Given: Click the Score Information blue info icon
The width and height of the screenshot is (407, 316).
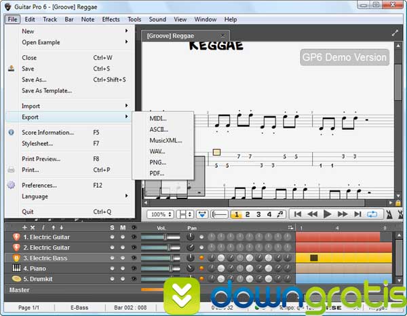Looking at the screenshot, I should pyautogui.click(x=11, y=132).
